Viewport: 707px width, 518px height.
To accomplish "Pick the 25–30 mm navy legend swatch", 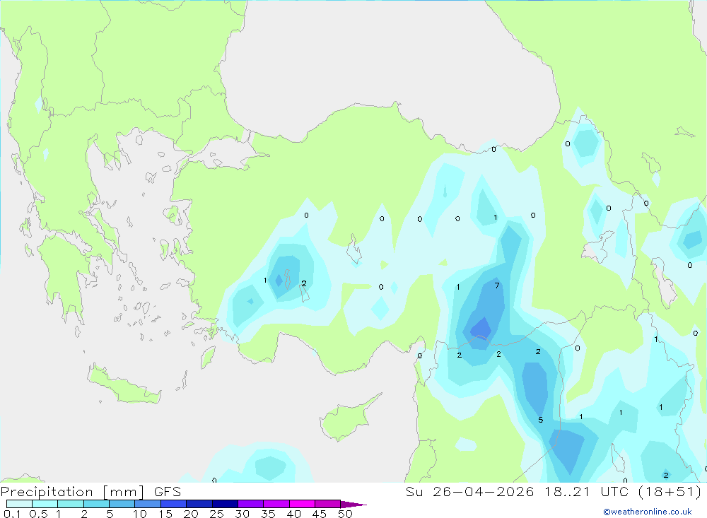I will click(x=225, y=504).
